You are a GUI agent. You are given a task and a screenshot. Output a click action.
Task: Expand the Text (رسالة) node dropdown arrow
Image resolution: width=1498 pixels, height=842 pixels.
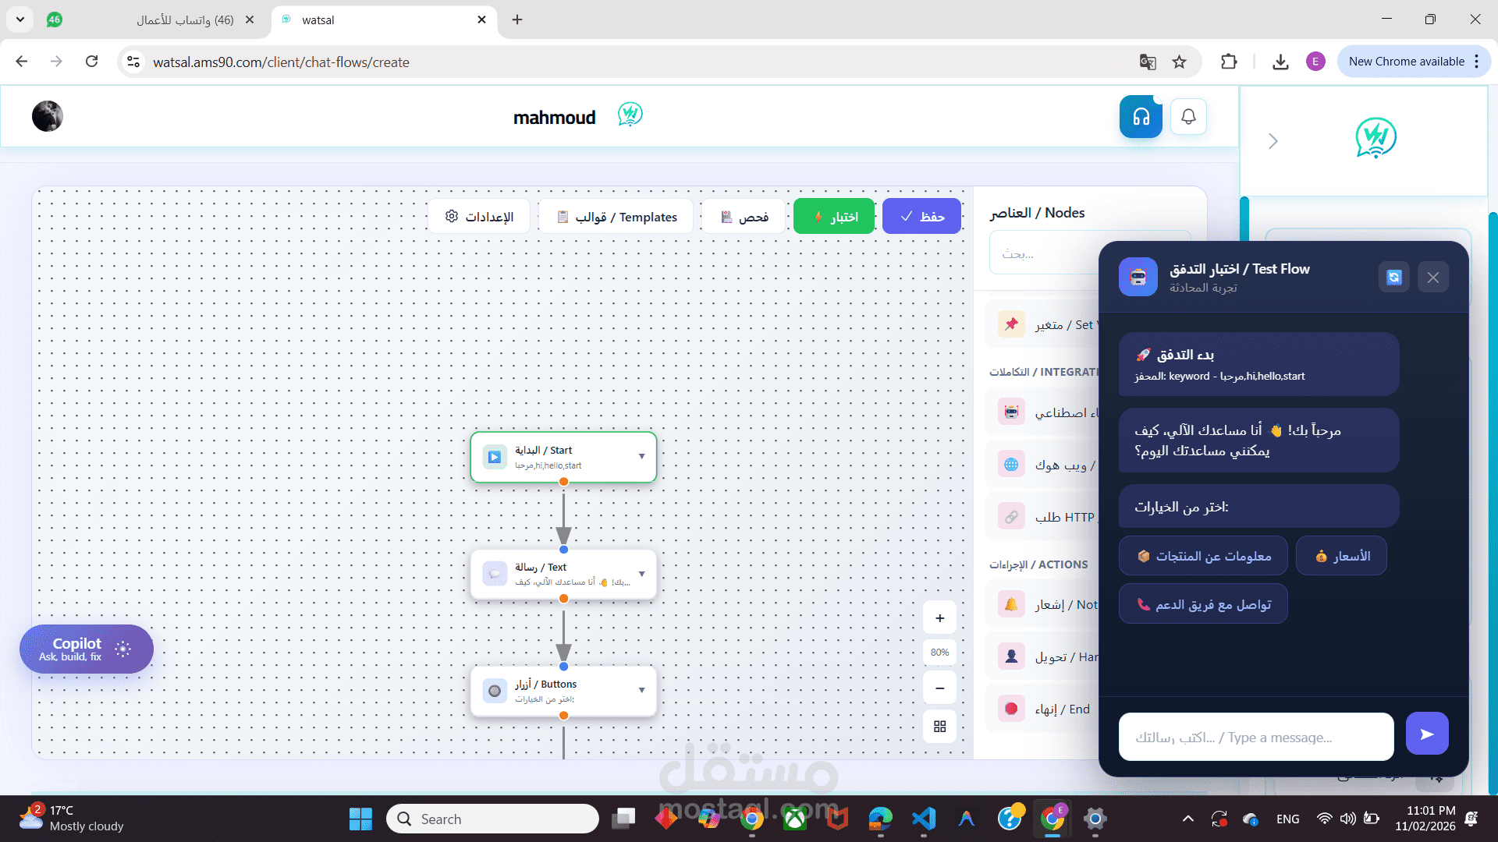pyautogui.click(x=641, y=573)
